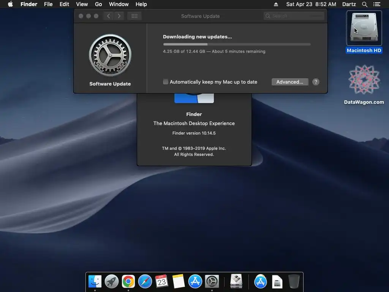Open the Edit menu
This screenshot has width=389, height=292.
pyautogui.click(x=64, y=4)
